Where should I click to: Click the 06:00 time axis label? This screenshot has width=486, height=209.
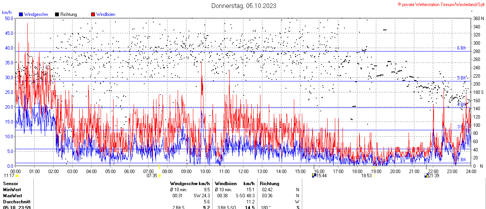click(129, 171)
